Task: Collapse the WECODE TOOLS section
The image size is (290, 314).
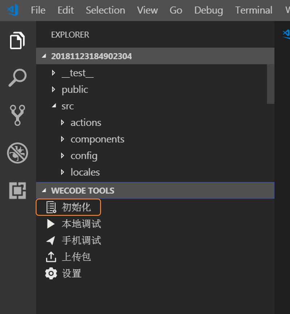Action: pos(44,191)
